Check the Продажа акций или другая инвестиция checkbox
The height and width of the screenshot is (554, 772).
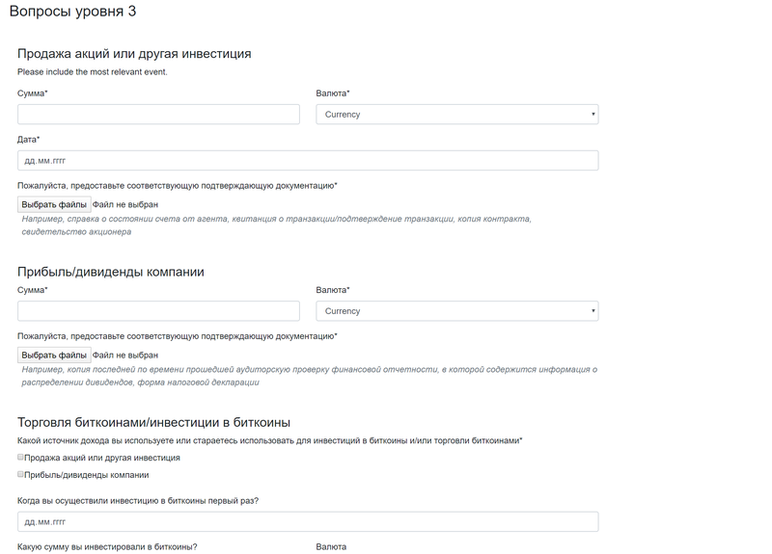point(20,457)
